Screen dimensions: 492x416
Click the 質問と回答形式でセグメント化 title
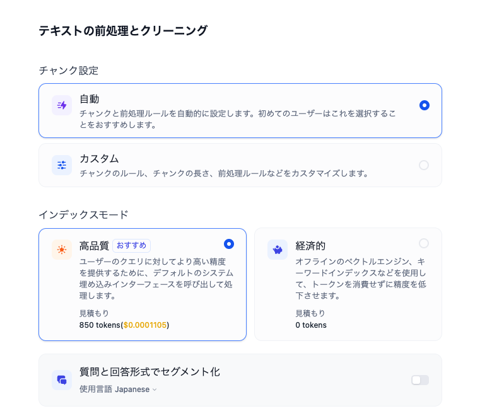pyautogui.click(x=149, y=372)
